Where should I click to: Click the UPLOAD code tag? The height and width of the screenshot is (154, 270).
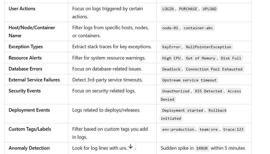tap(209, 9)
